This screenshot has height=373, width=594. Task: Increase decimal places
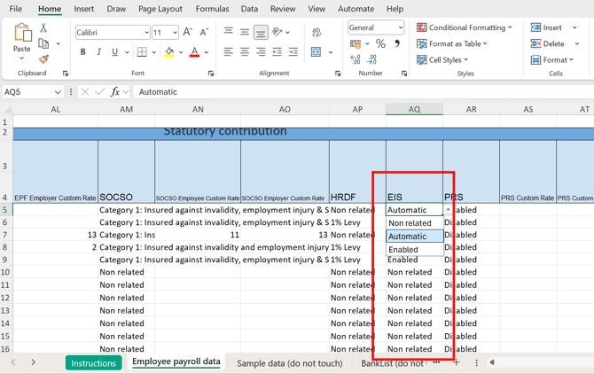coord(356,59)
